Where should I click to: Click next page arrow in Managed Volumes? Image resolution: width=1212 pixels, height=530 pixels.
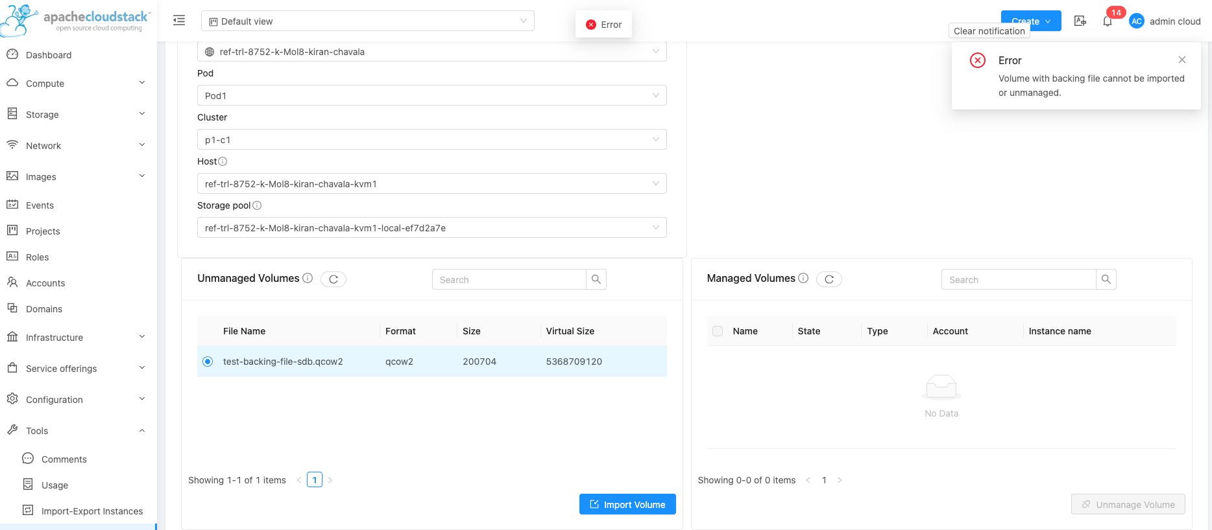(x=840, y=480)
